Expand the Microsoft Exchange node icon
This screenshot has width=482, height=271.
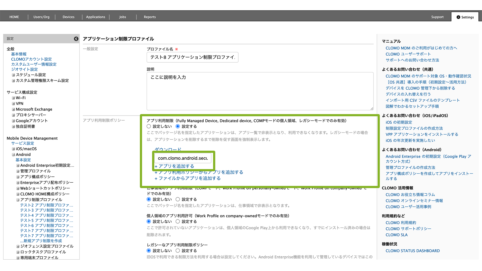coord(13,109)
